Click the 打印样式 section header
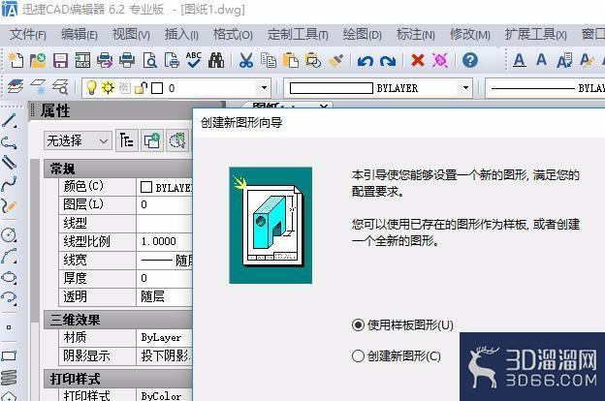Screen dimensions: 605x401 (117, 379)
